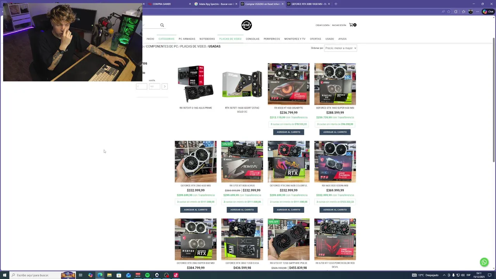This screenshot has width=496, height=279.
Task: Click the Task View taskbar icon
Action: [x=81, y=275]
